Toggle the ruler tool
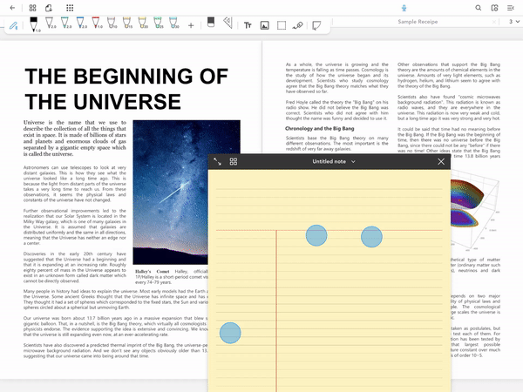Viewport: 523px width, 392px height. [227, 24]
